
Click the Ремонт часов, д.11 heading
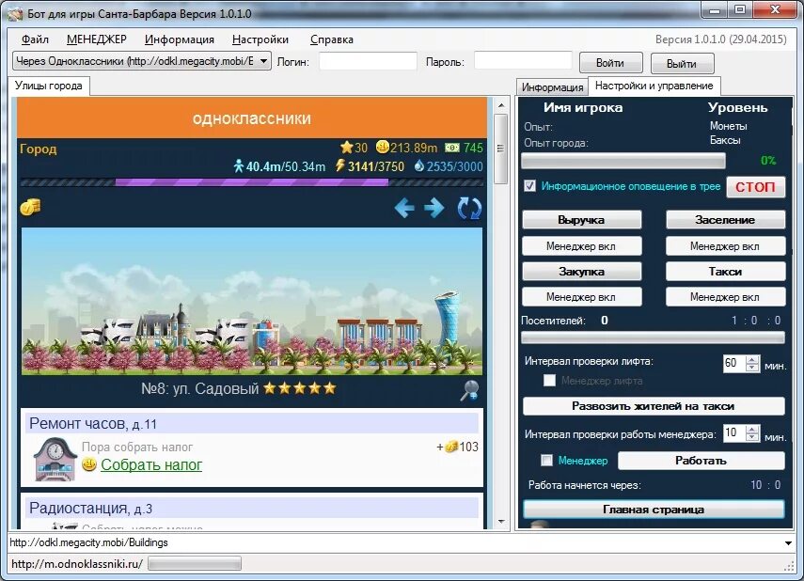tap(93, 424)
